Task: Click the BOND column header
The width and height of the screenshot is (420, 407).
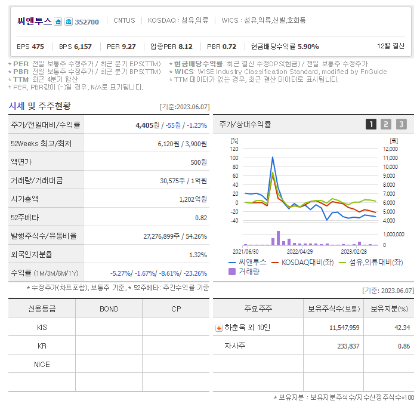Action: coord(109,309)
